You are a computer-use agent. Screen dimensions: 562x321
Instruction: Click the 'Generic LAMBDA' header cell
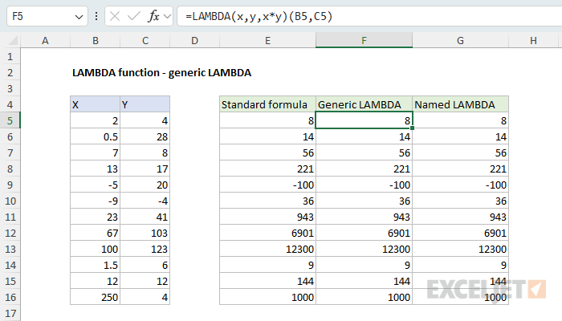pos(364,104)
